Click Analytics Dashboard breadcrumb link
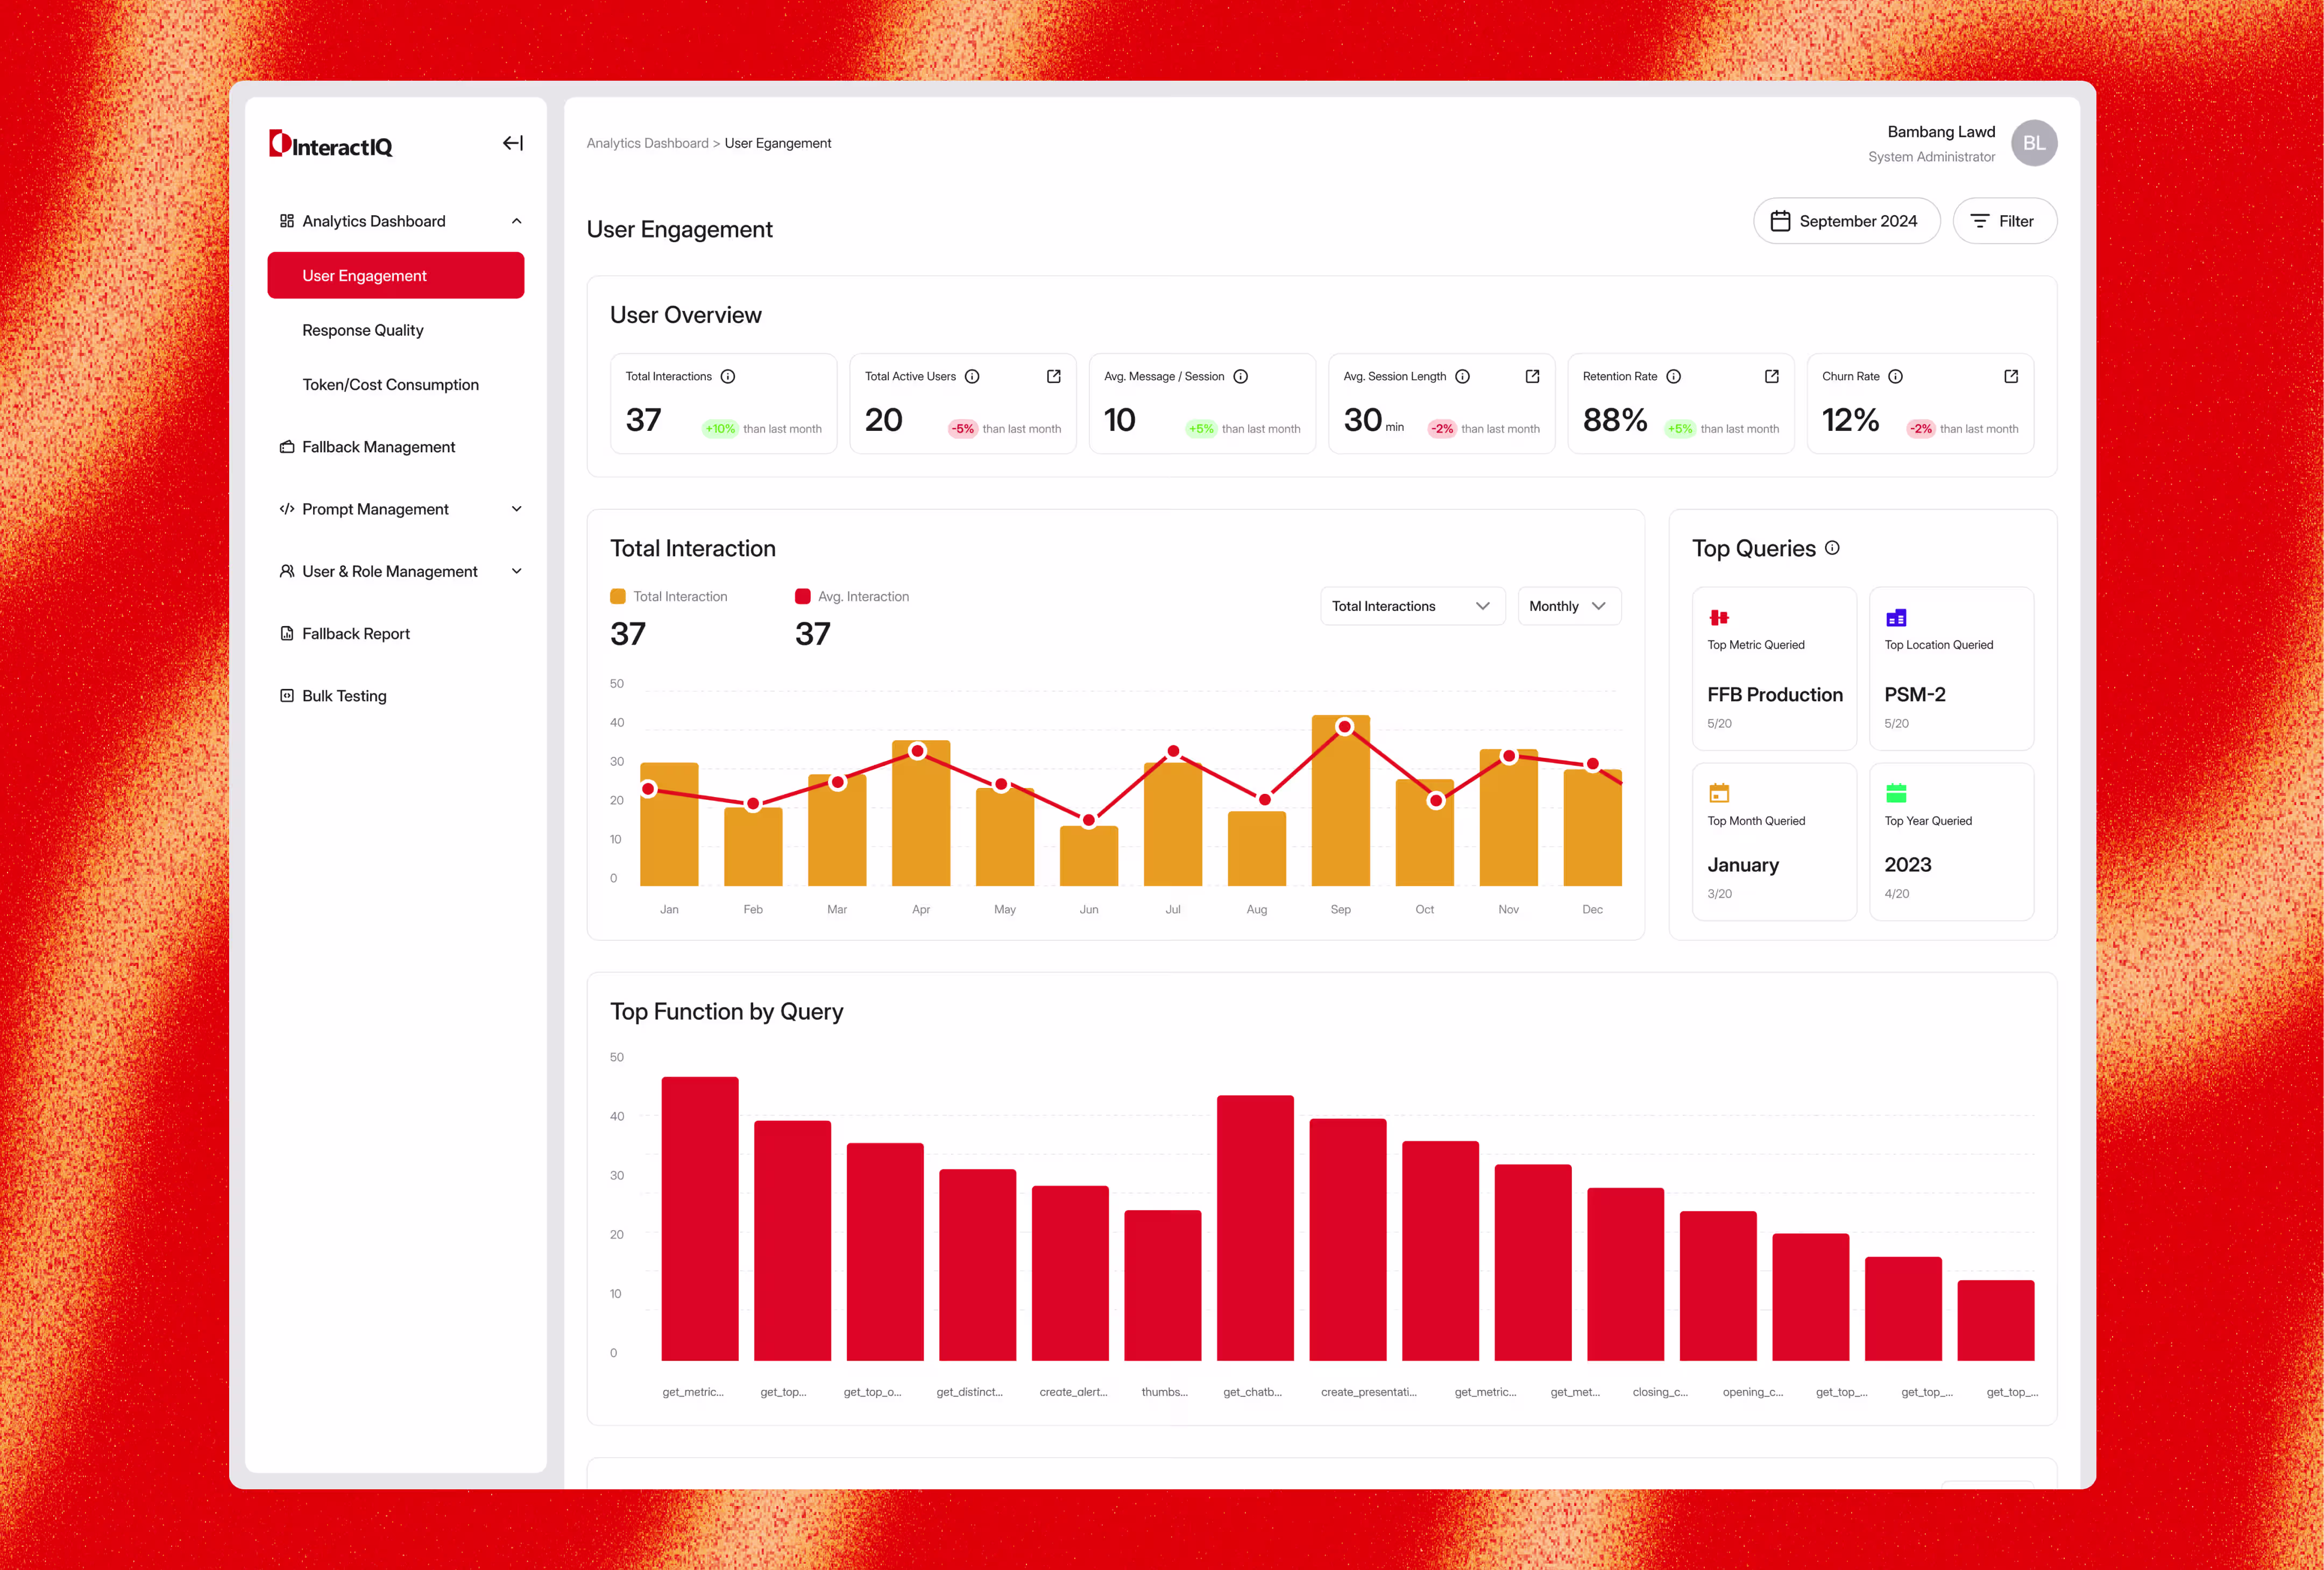Image resolution: width=2324 pixels, height=1570 pixels. pyautogui.click(x=647, y=143)
